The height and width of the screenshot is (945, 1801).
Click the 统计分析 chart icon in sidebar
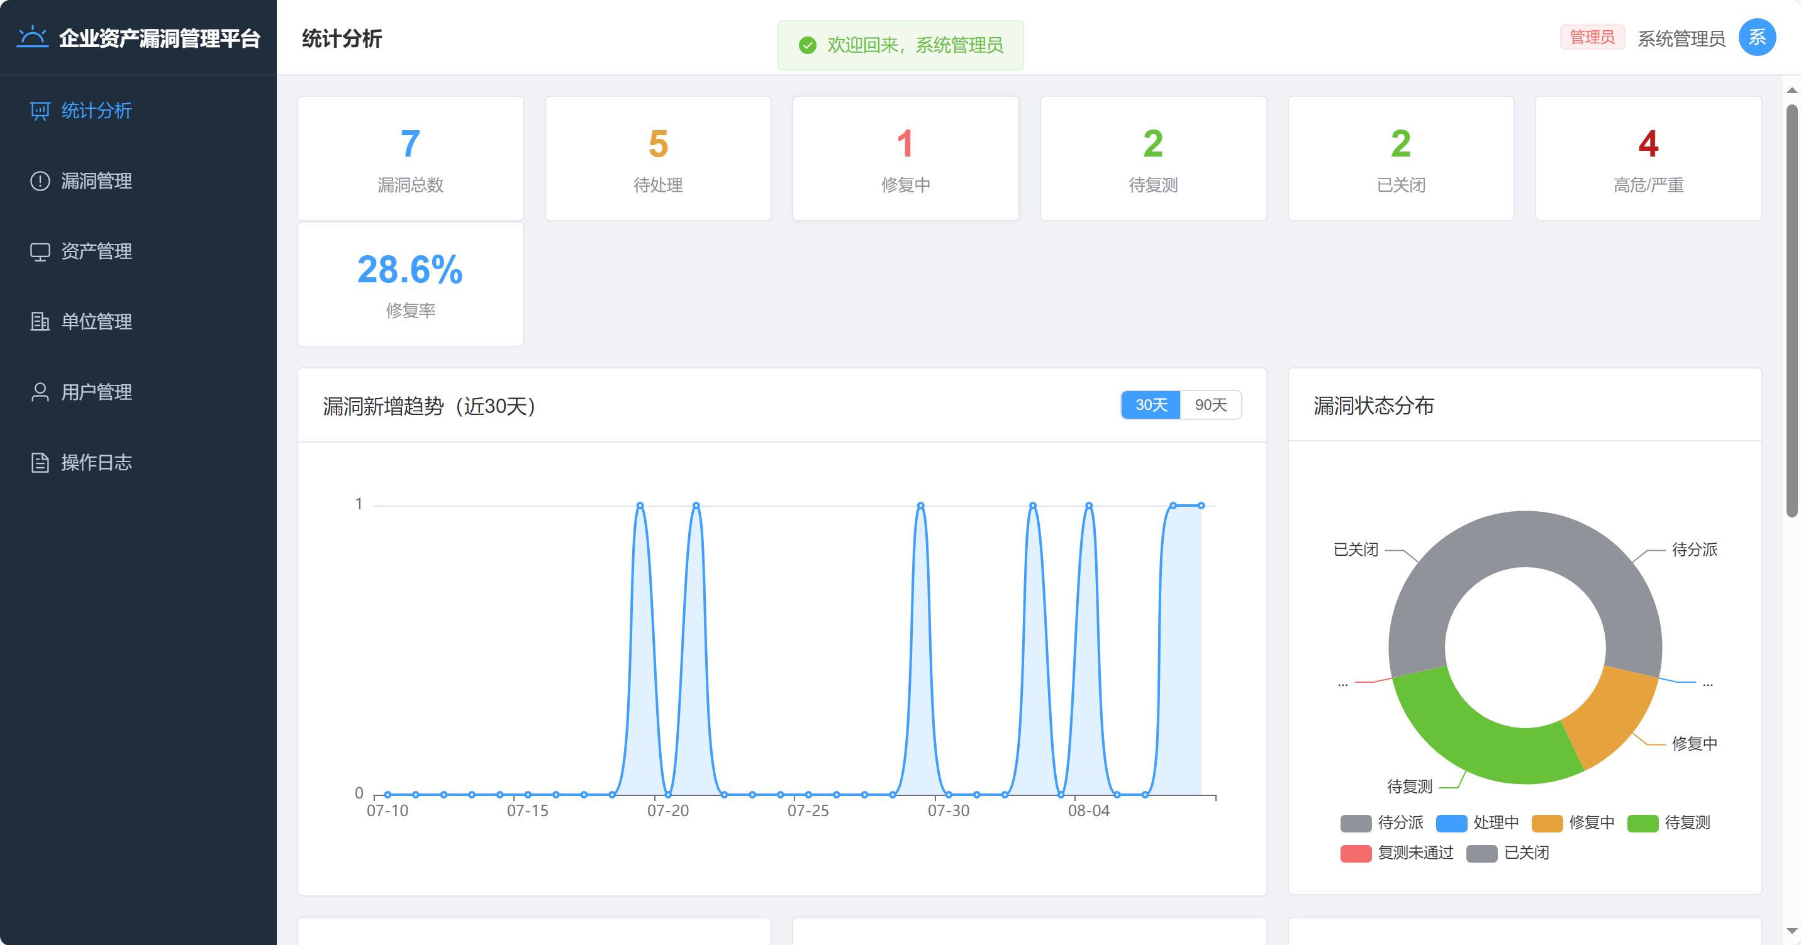(40, 111)
